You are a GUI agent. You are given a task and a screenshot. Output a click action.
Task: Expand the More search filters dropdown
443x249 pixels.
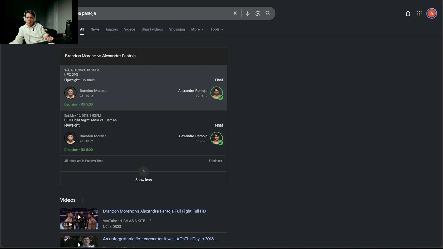point(197,29)
